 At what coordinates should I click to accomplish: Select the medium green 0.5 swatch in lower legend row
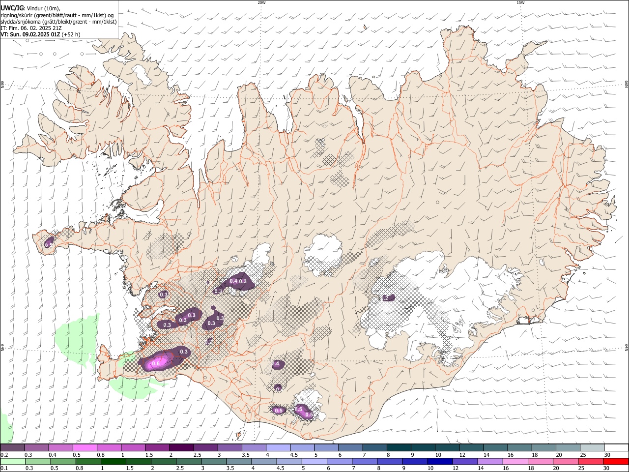pos(63,462)
